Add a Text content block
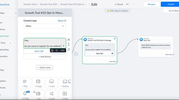 (x=25, y=83)
